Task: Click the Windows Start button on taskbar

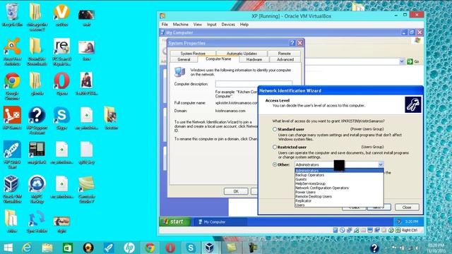Action: tap(8, 248)
